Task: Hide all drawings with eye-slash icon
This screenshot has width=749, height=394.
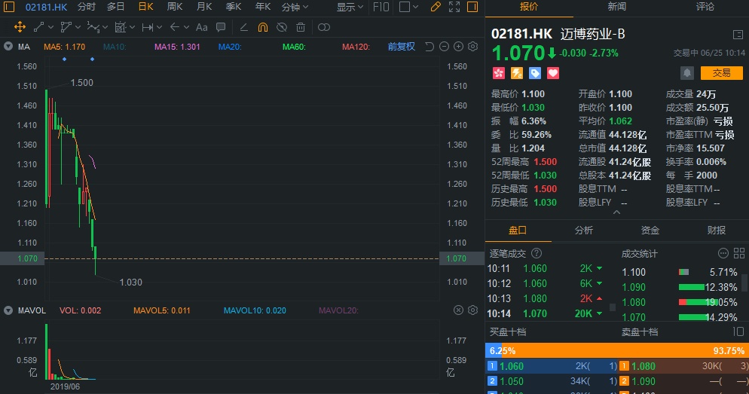Action: click(282, 27)
